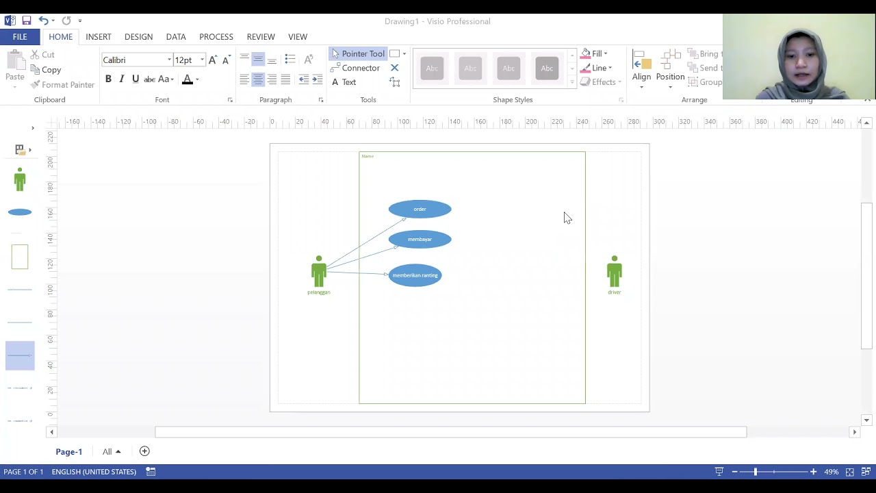
Task: Select Align Right paragraph alignment
Action: click(x=272, y=79)
